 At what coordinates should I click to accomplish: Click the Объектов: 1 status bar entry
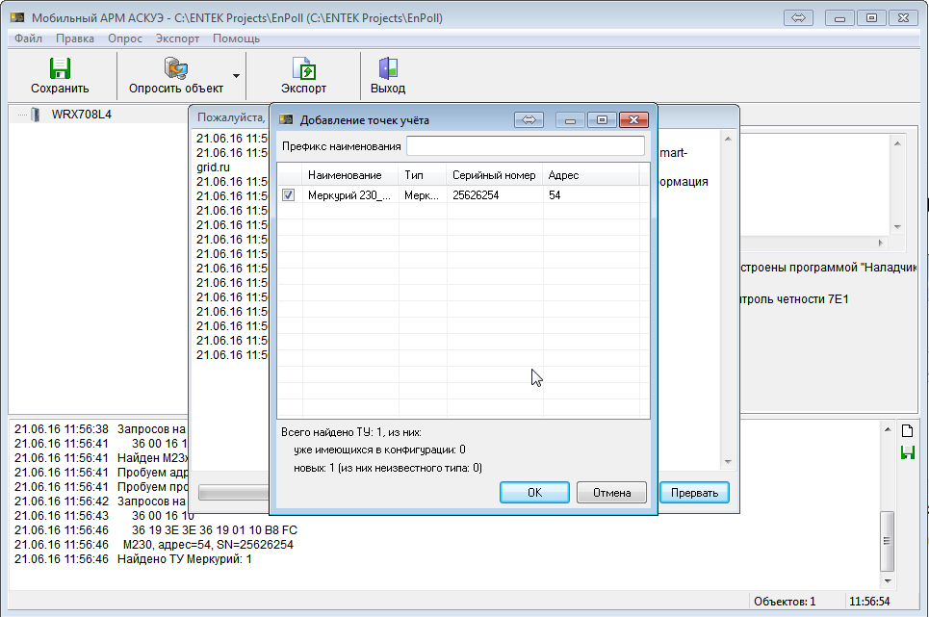click(785, 602)
